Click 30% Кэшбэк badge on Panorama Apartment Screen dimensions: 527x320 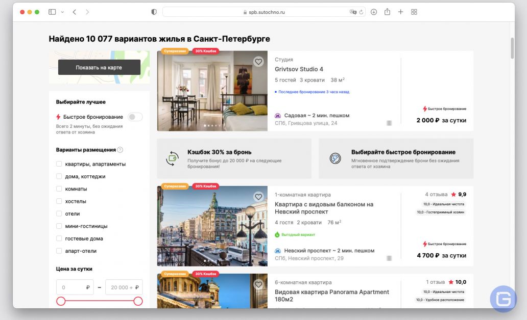206,274
